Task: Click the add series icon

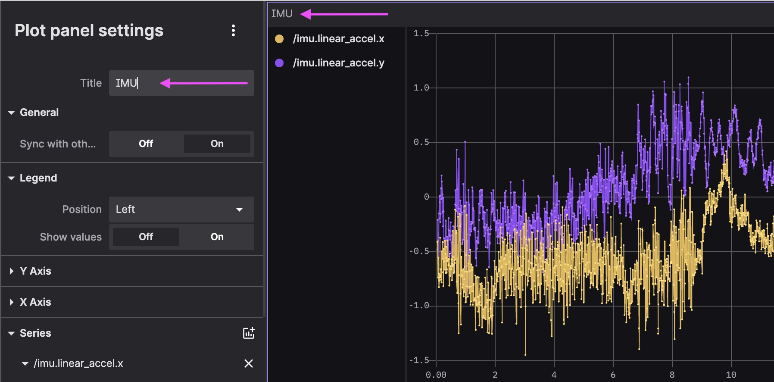Action: [x=249, y=333]
